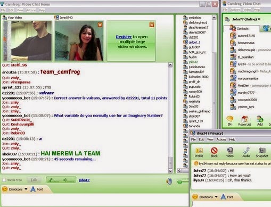Image resolution: width=271 pixels, height=207 pixels.
Task: Expand Emoticons dropdown arrow in ilya34 chat
Action: [216, 197]
